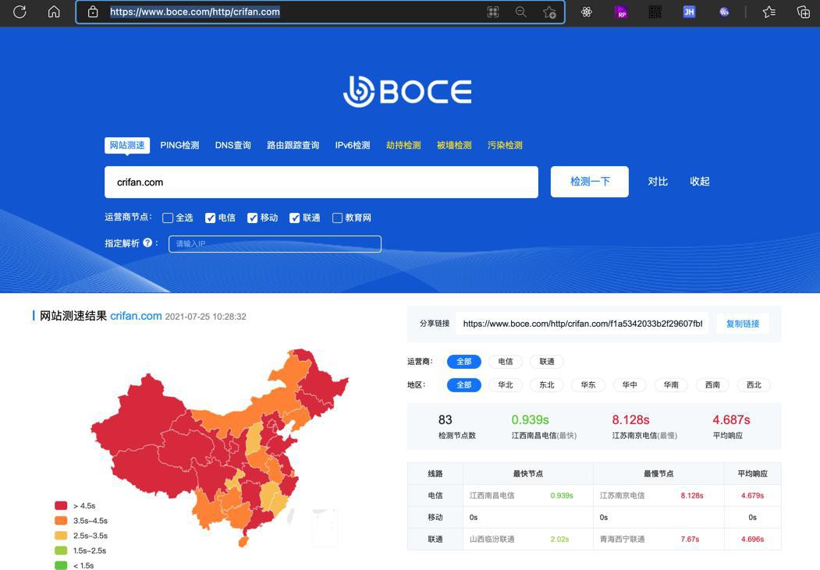
Task: Click the 复制链接 button
Action: 743,324
